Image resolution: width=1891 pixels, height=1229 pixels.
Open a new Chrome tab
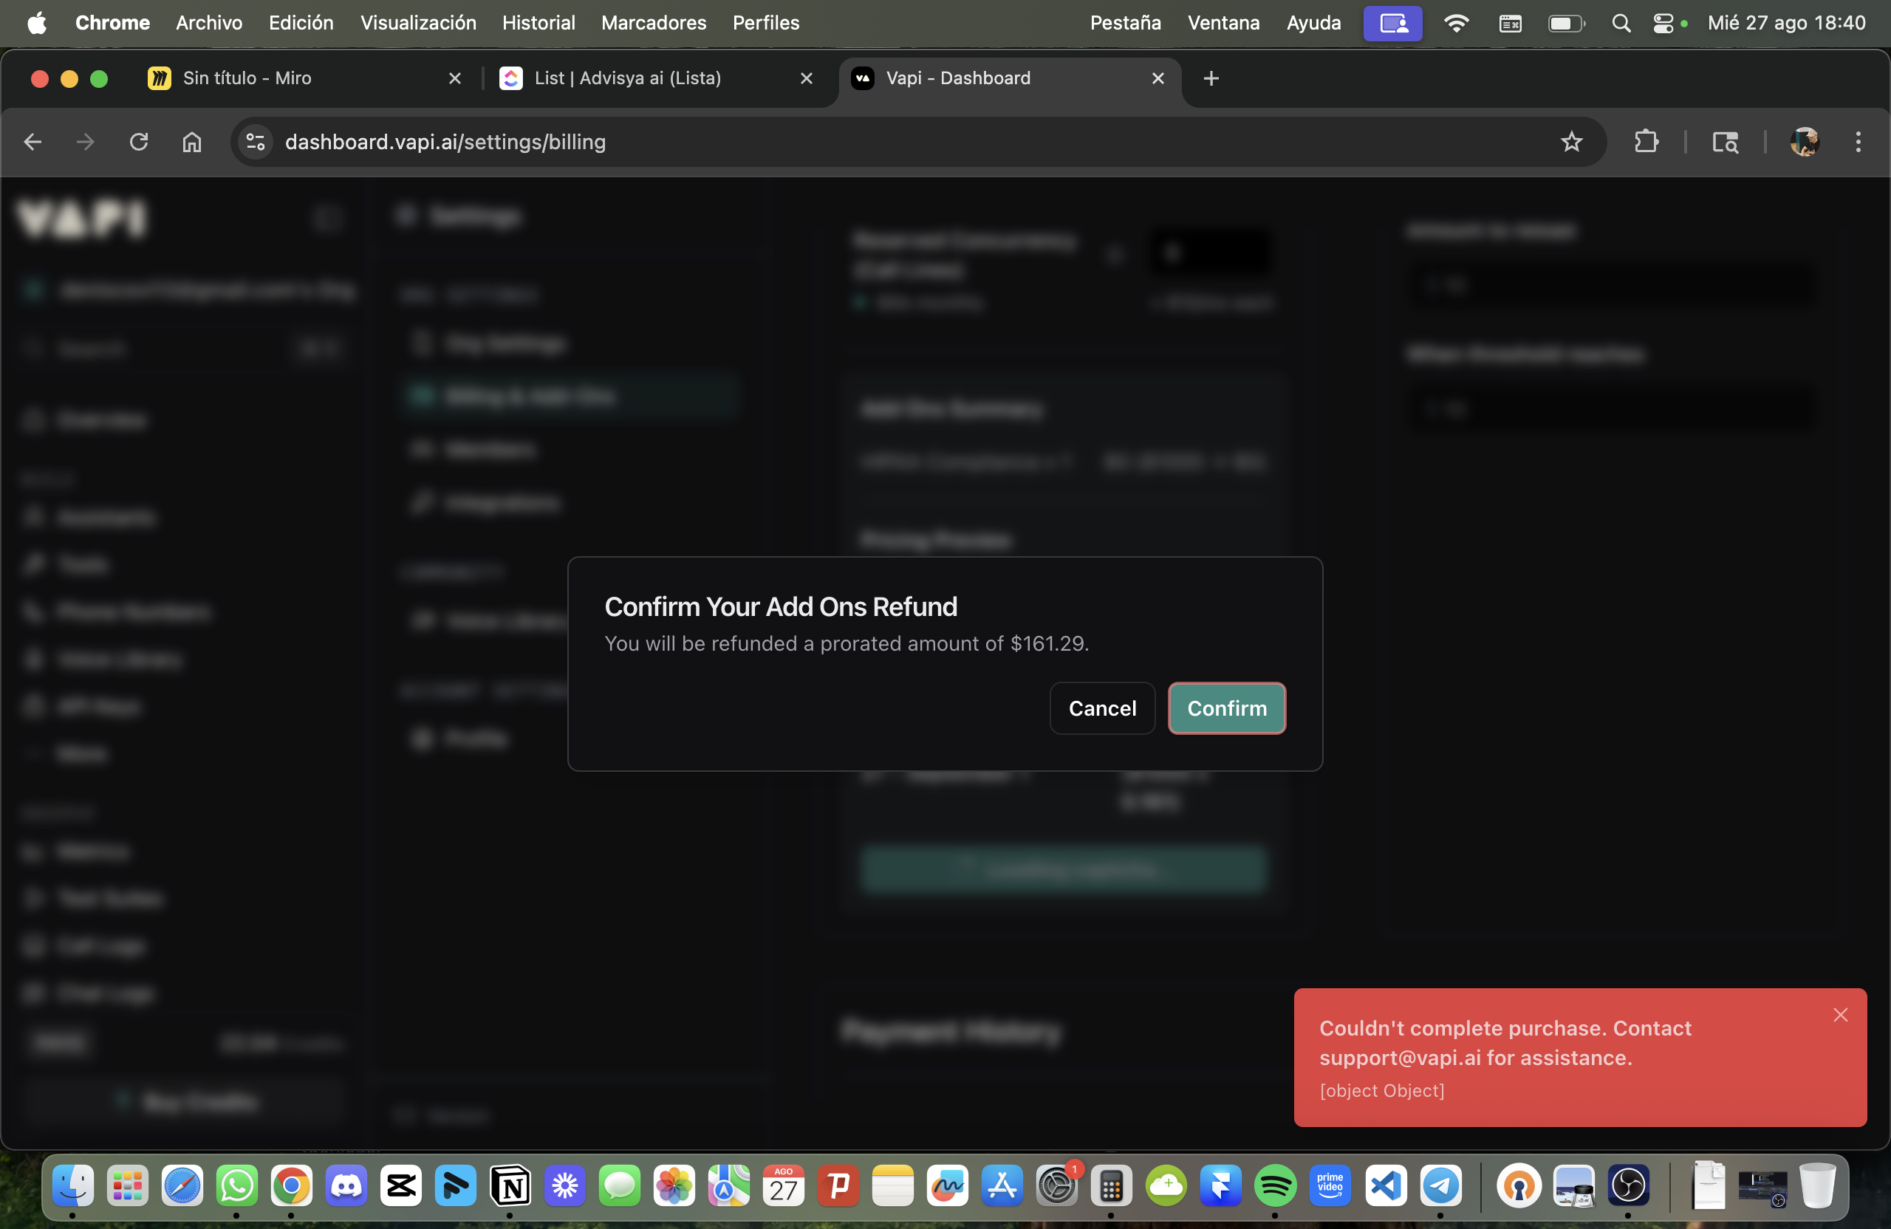tap(1211, 78)
